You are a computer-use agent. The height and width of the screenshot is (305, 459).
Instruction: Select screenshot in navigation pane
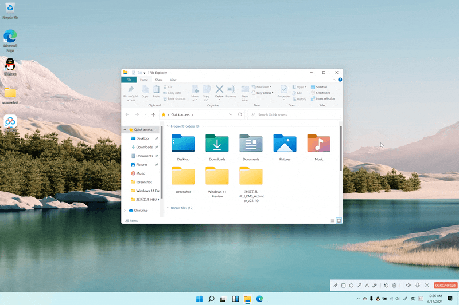(144, 182)
